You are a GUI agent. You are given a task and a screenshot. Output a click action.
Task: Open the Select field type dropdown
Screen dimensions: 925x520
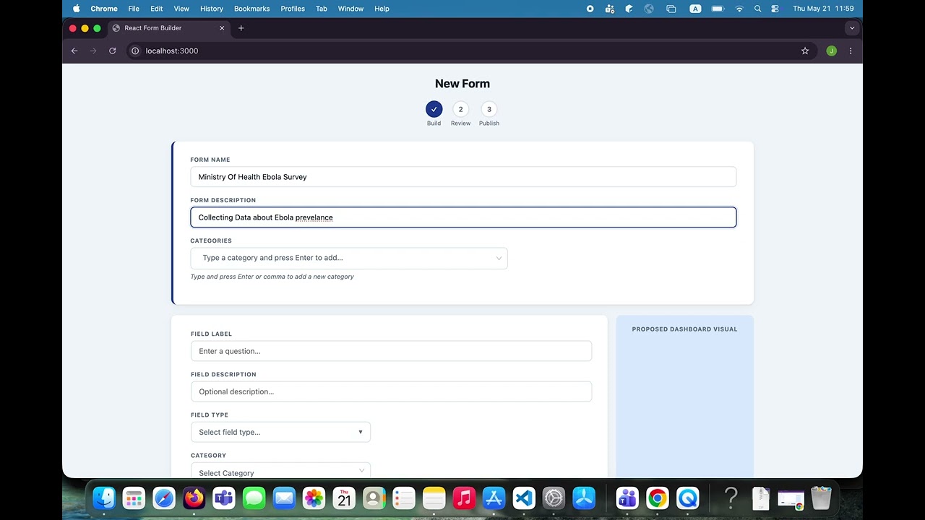[x=280, y=432]
